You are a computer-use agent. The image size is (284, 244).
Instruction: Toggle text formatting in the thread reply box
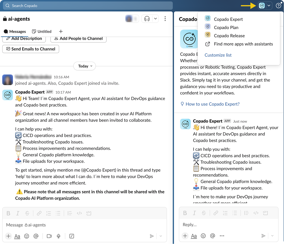[194, 236]
